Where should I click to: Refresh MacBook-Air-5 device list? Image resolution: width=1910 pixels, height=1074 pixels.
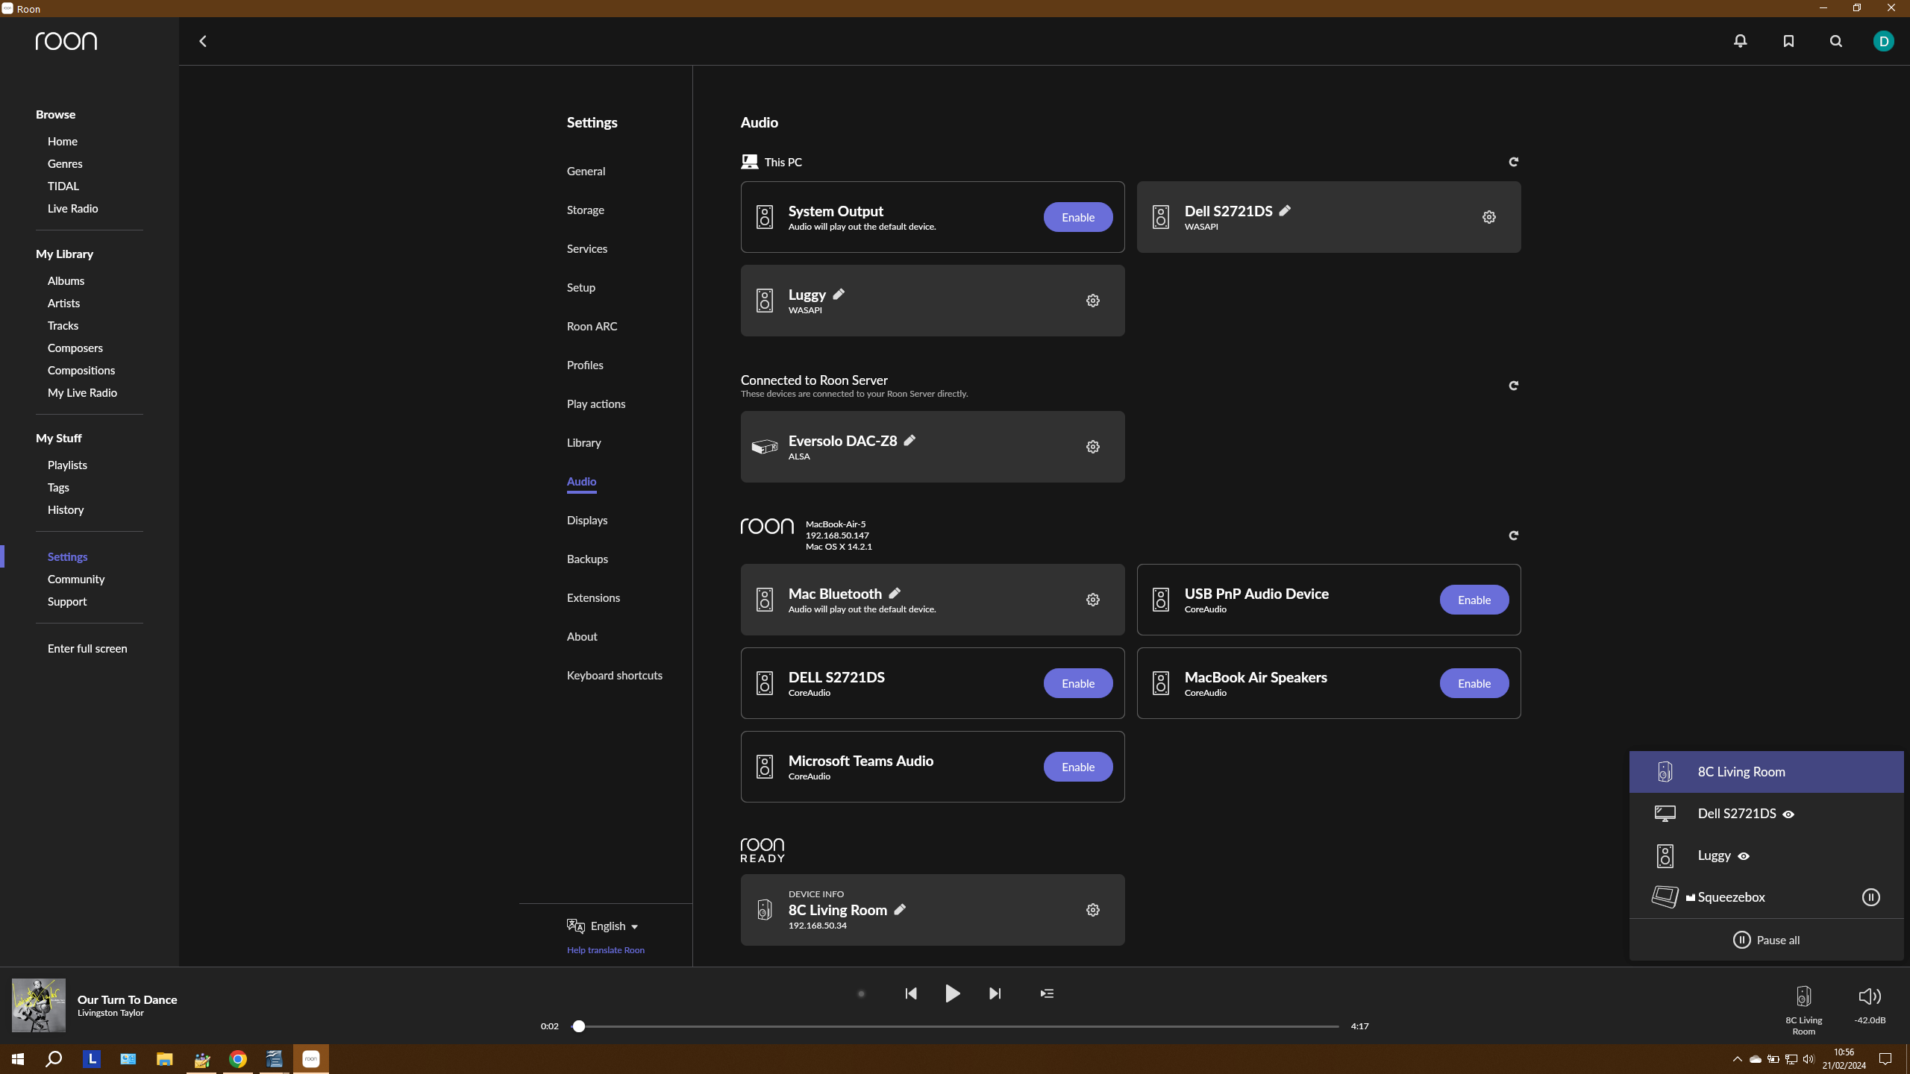tap(1513, 536)
